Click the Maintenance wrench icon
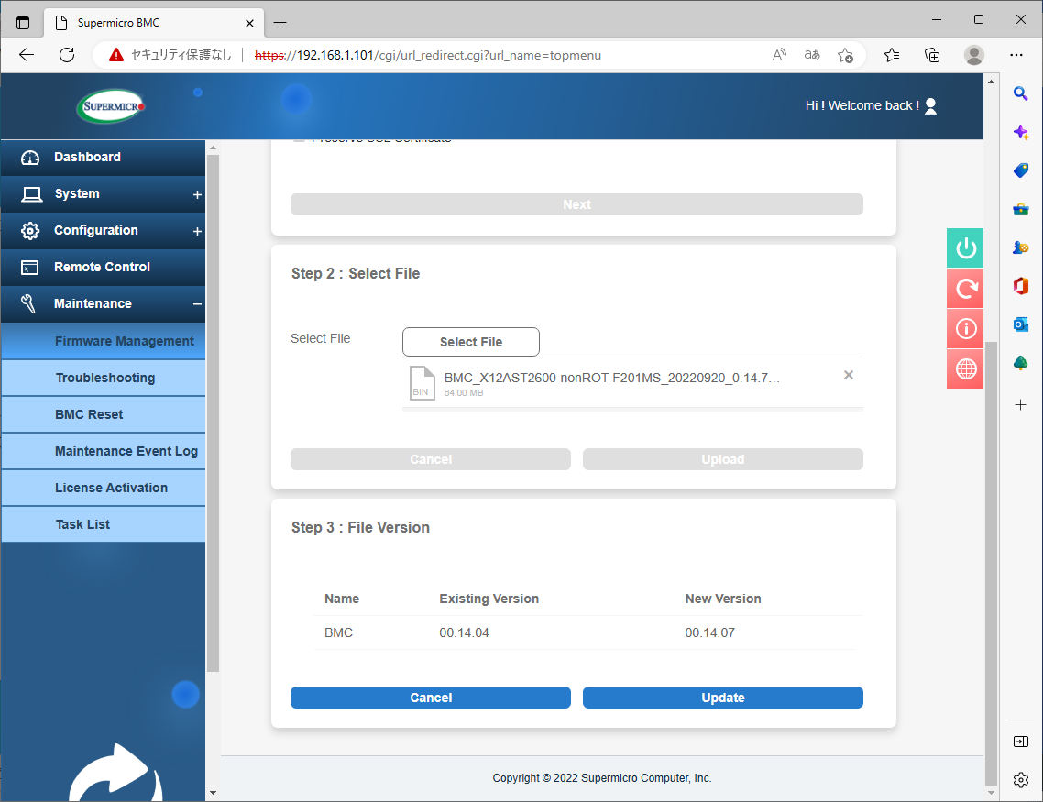 [28, 304]
